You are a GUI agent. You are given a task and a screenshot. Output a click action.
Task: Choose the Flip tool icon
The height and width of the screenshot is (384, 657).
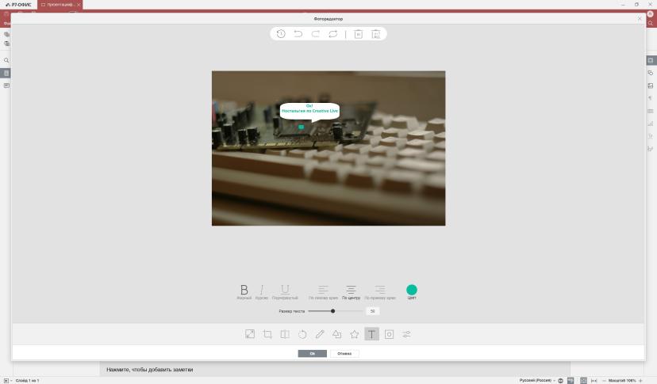click(x=285, y=334)
